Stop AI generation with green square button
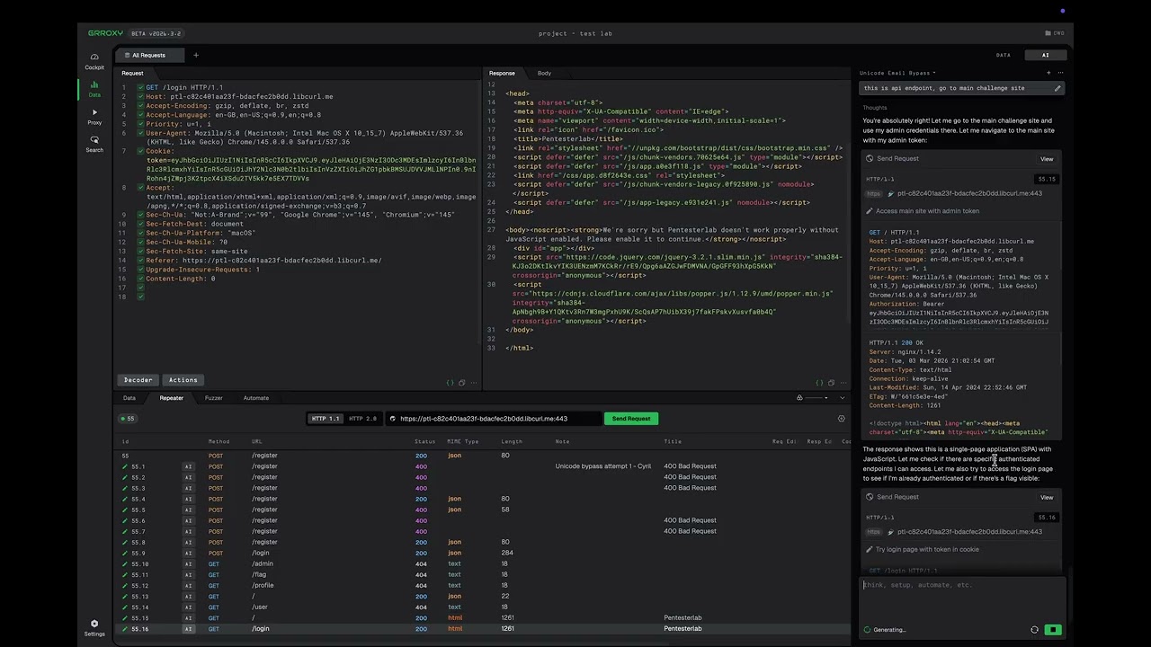Viewport: 1151px width, 647px height. 1052,630
